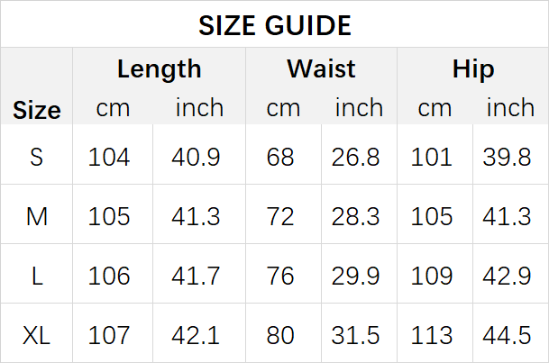549x363 pixels.
Task: Click the Size header cell
Action: (37, 110)
